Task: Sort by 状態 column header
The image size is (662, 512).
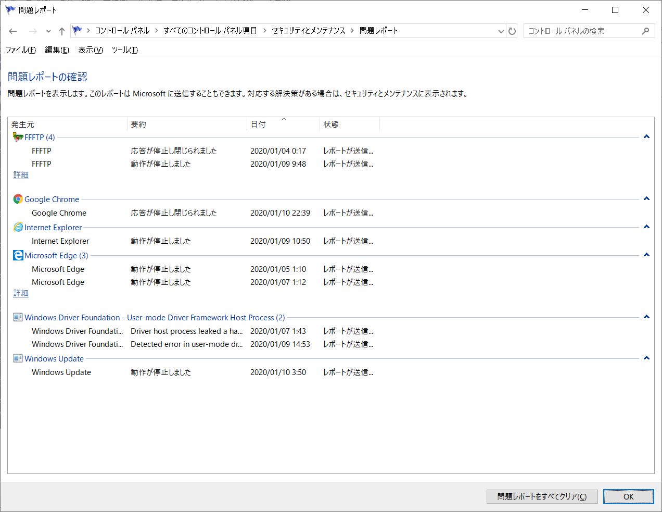Action: pos(350,124)
